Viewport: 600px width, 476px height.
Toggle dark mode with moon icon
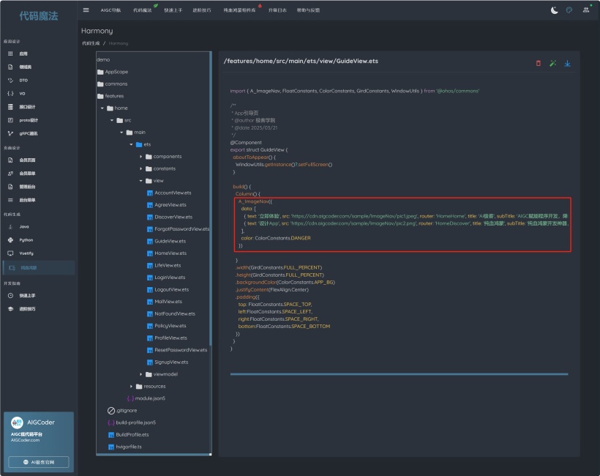554,10
